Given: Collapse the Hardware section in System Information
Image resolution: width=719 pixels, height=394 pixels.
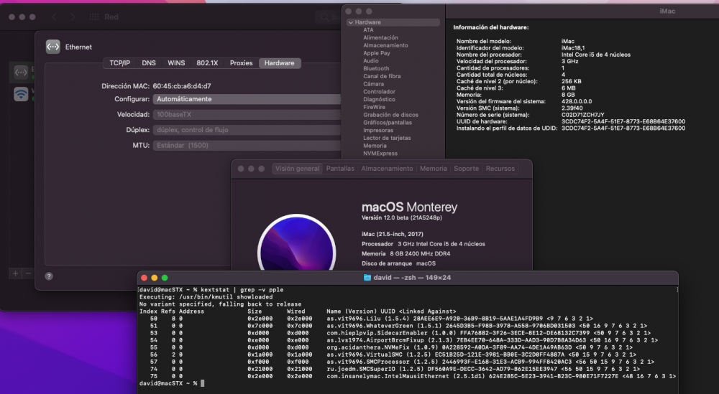Looking at the screenshot, I should point(351,22).
